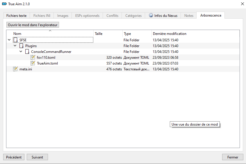Viewport: 246px width, 164px height.
Task: Open the Fichiers INI tab
Action: point(42,15)
